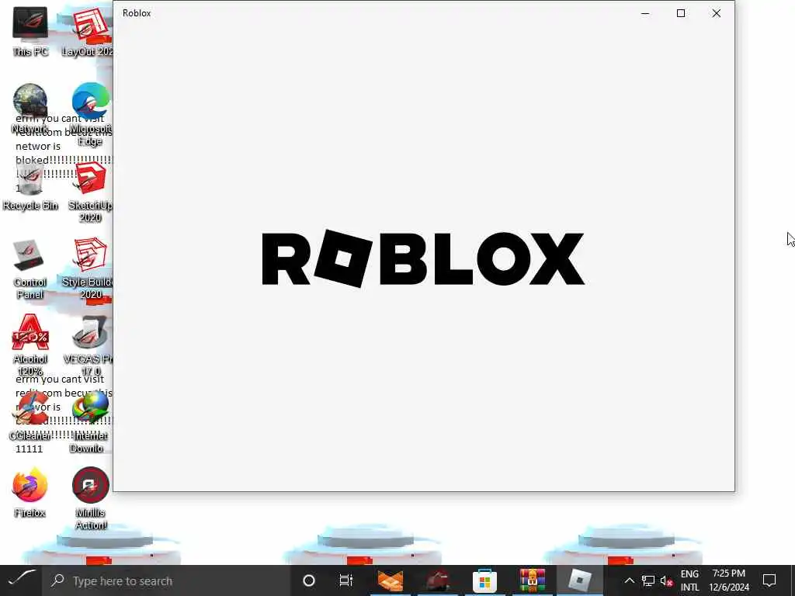Open Cortana circle on taskbar
795x596 pixels.
(x=309, y=580)
